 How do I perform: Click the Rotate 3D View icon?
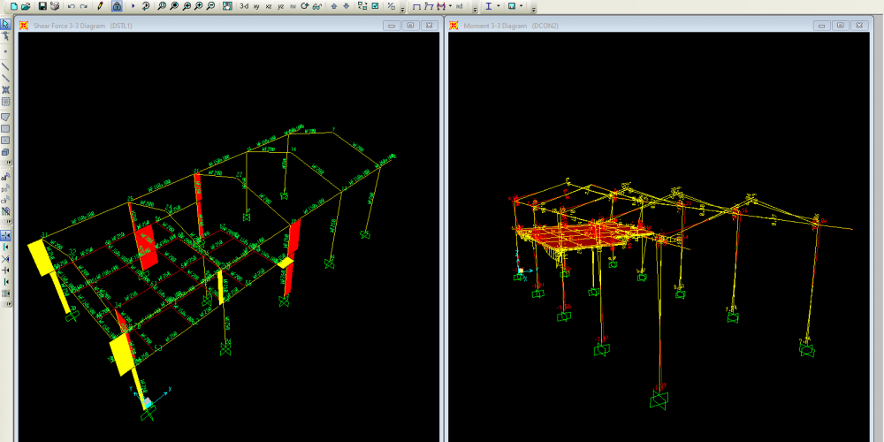pos(305,5)
